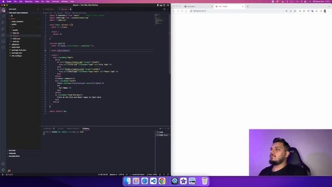Open the Manage gear in activity bar

tap(3, 170)
